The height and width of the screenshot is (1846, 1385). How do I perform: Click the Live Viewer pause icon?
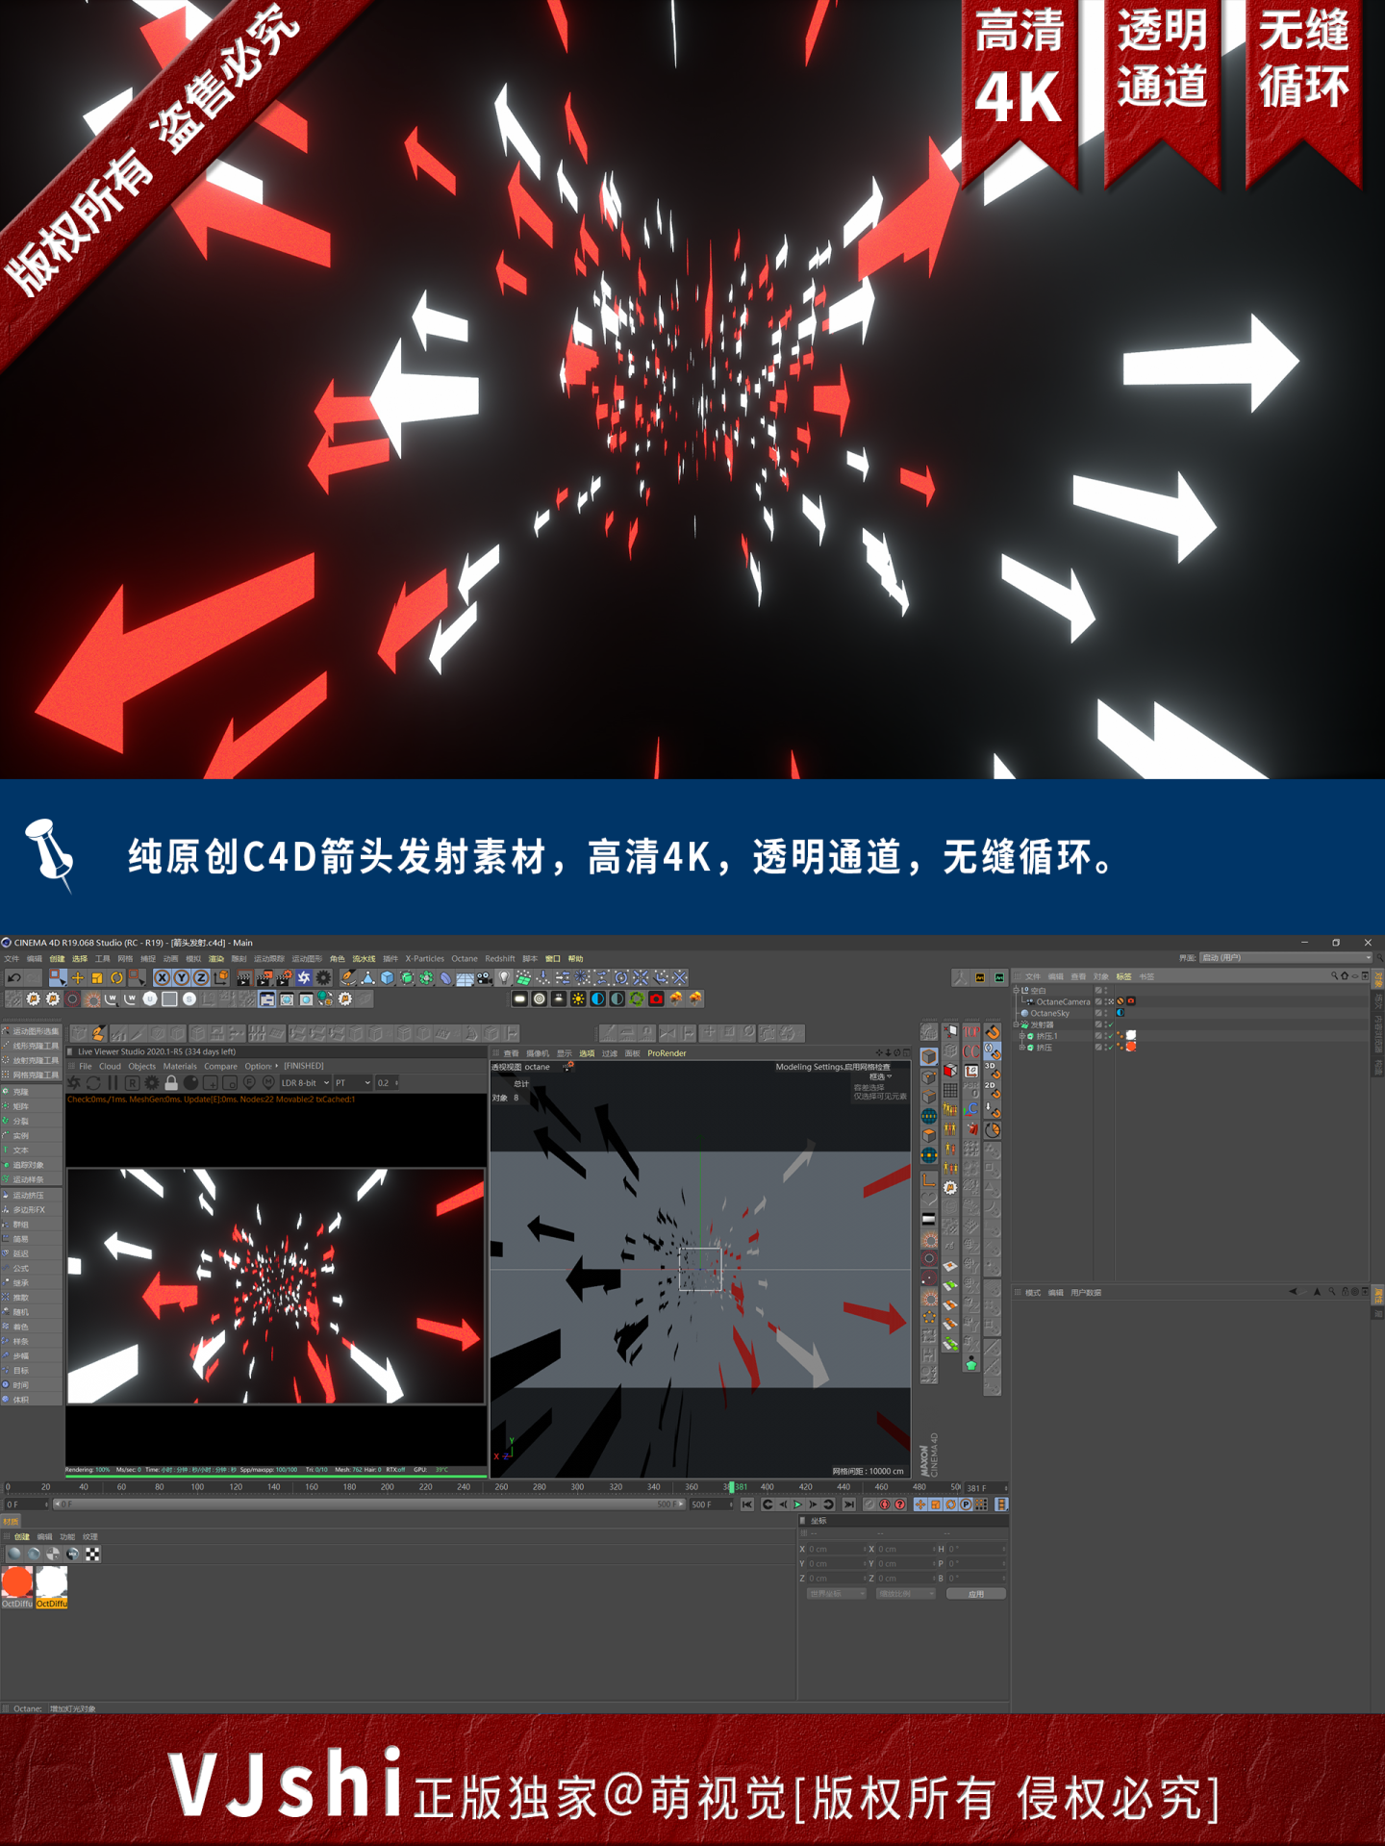click(113, 1083)
